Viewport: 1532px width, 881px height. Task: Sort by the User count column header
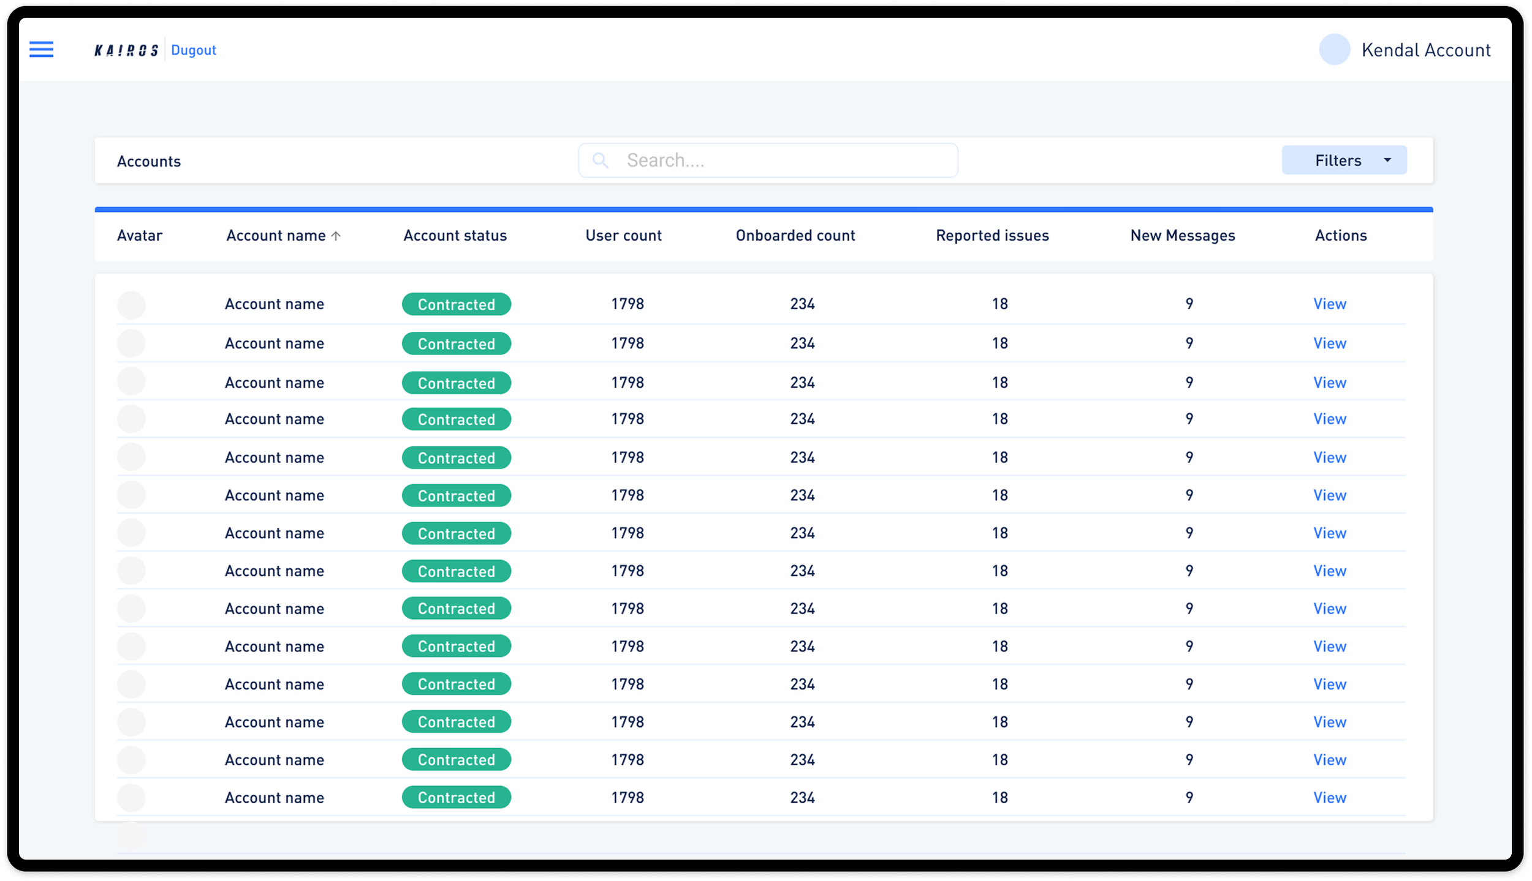pos(623,236)
